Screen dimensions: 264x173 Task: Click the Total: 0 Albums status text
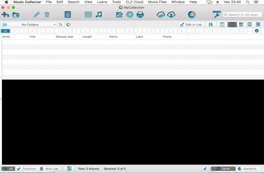click(88, 169)
